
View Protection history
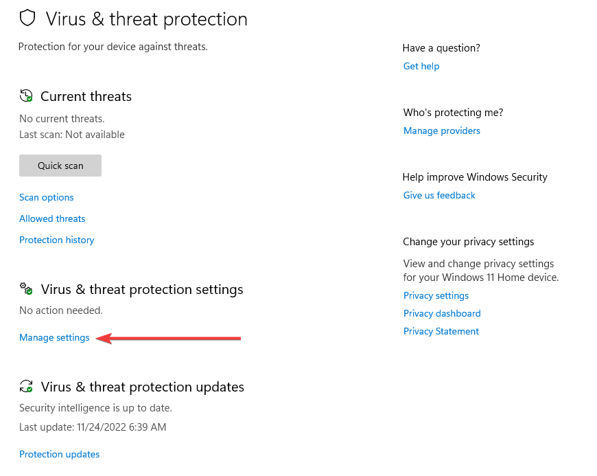tap(57, 240)
